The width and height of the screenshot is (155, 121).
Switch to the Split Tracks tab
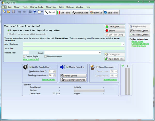[x=64, y=13]
